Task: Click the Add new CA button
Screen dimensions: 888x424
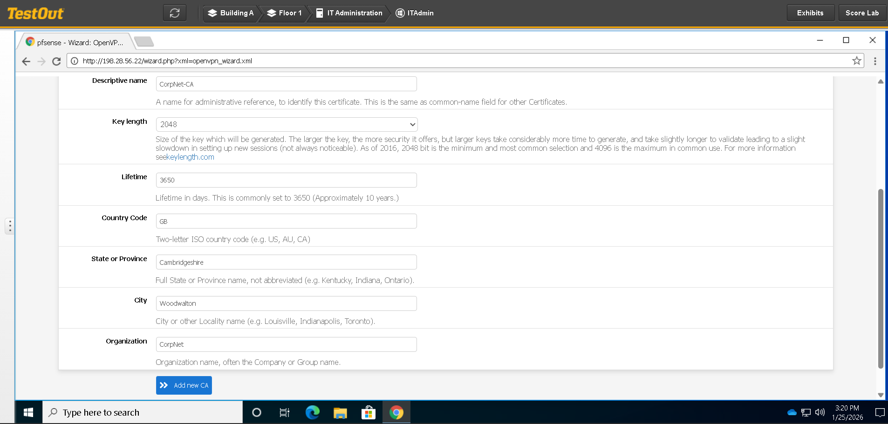Action: point(184,385)
